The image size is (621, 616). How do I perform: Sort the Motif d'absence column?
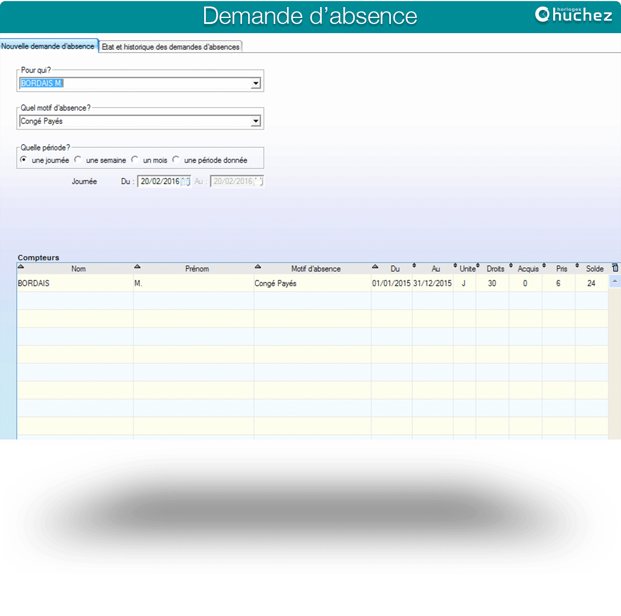coord(258,267)
